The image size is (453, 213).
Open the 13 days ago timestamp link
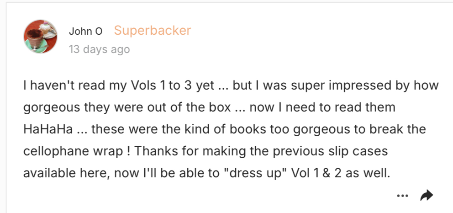[100, 49]
